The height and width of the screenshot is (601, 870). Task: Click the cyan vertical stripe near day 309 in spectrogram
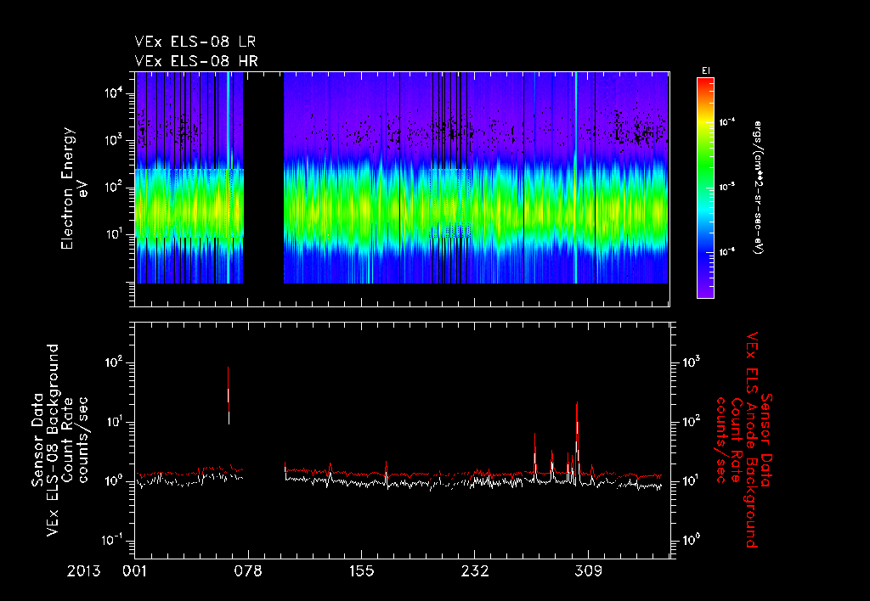coord(575,177)
